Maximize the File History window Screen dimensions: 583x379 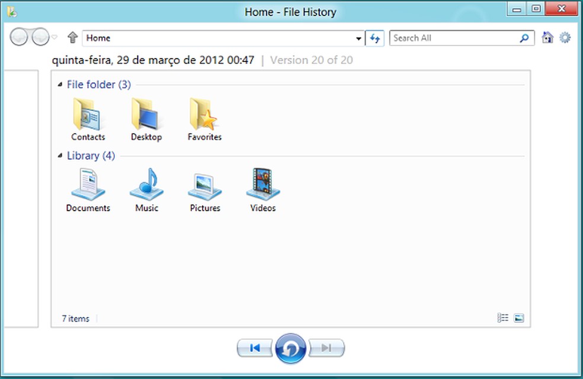tap(536, 9)
